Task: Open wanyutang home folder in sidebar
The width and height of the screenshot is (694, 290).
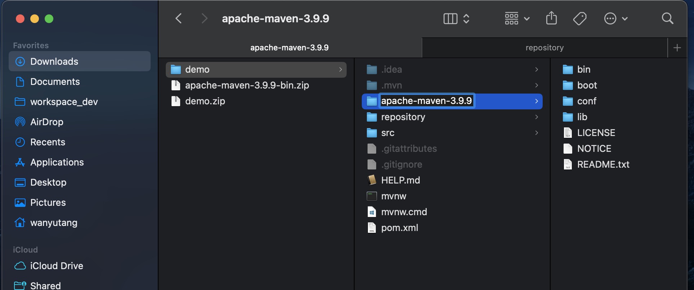Action: click(80, 223)
